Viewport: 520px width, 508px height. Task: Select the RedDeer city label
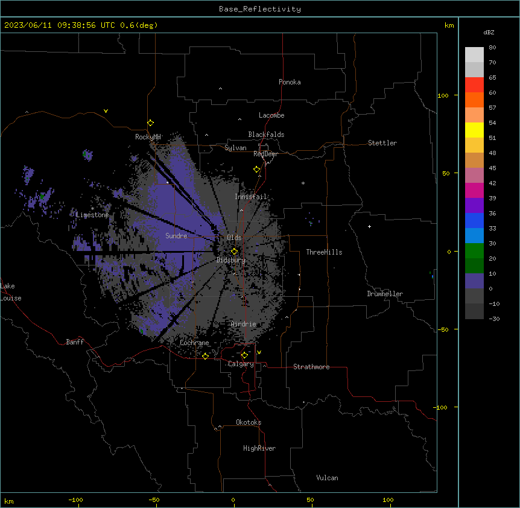pyautogui.click(x=265, y=154)
